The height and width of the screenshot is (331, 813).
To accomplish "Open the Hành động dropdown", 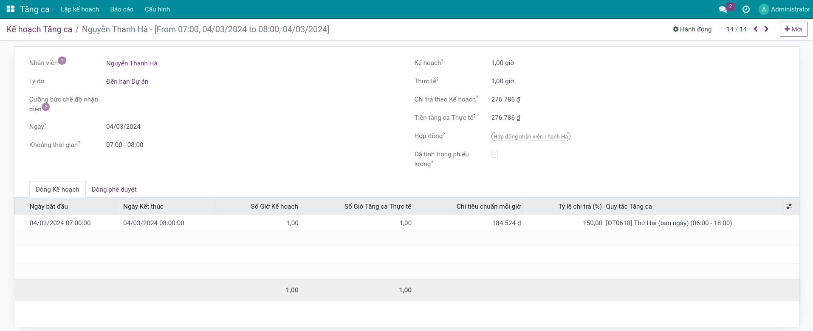I will 692,29.
